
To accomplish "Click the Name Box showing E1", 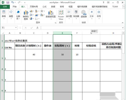I will (x=8, y=28).
